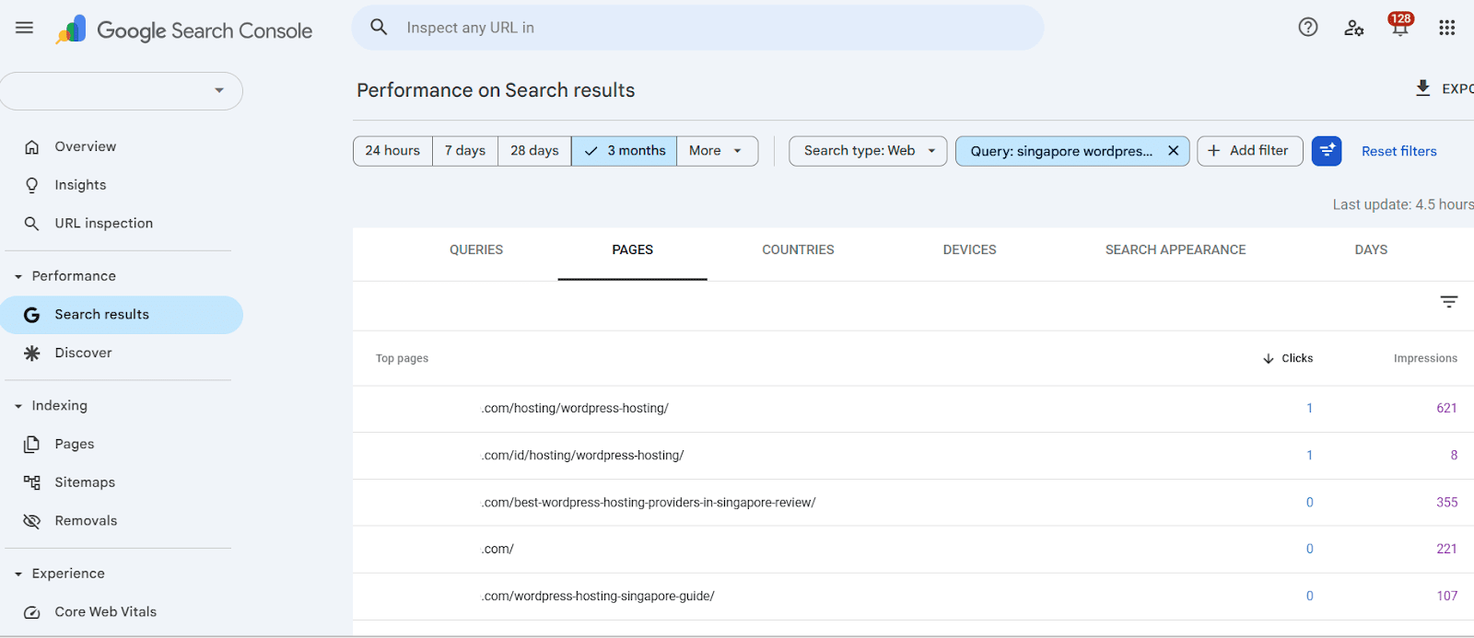The image size is (1474, 638).
Task: Select the 24 hours date range
Action: (392, 151)
